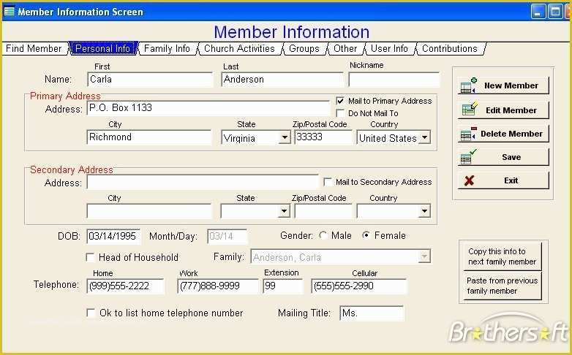
Task: Click the Last name field containing Anderson
Action: [282, 80]
